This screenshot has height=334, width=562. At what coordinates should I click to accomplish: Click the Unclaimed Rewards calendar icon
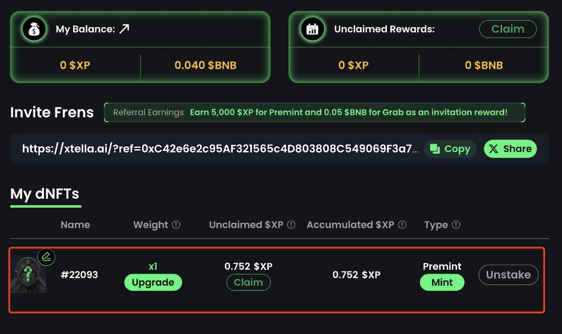click(312, 29)
